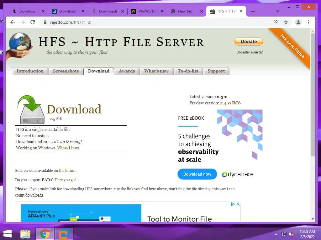Click the Donate button

click(249, 42)
